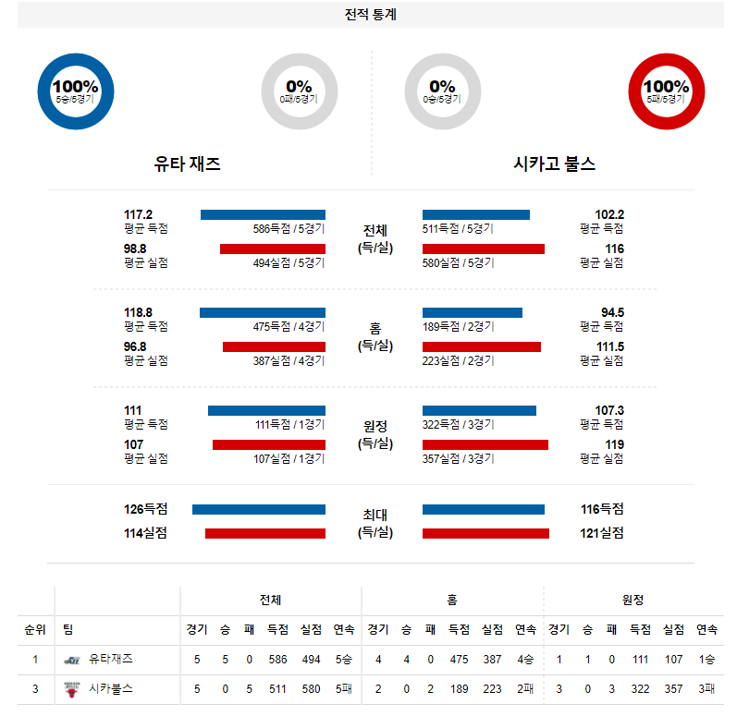
Task: Select the 전적 통계 header tab
Action: [x=370, y=15]
